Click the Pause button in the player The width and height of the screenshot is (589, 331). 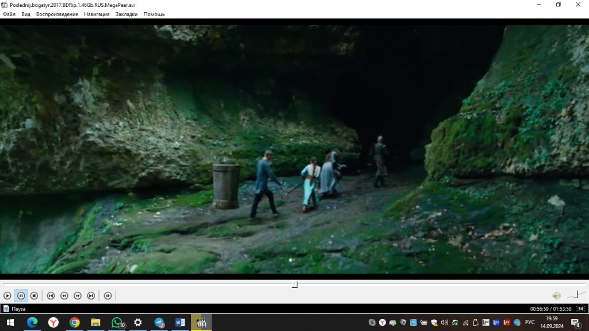pyautogui.click(x=21, y=295)
